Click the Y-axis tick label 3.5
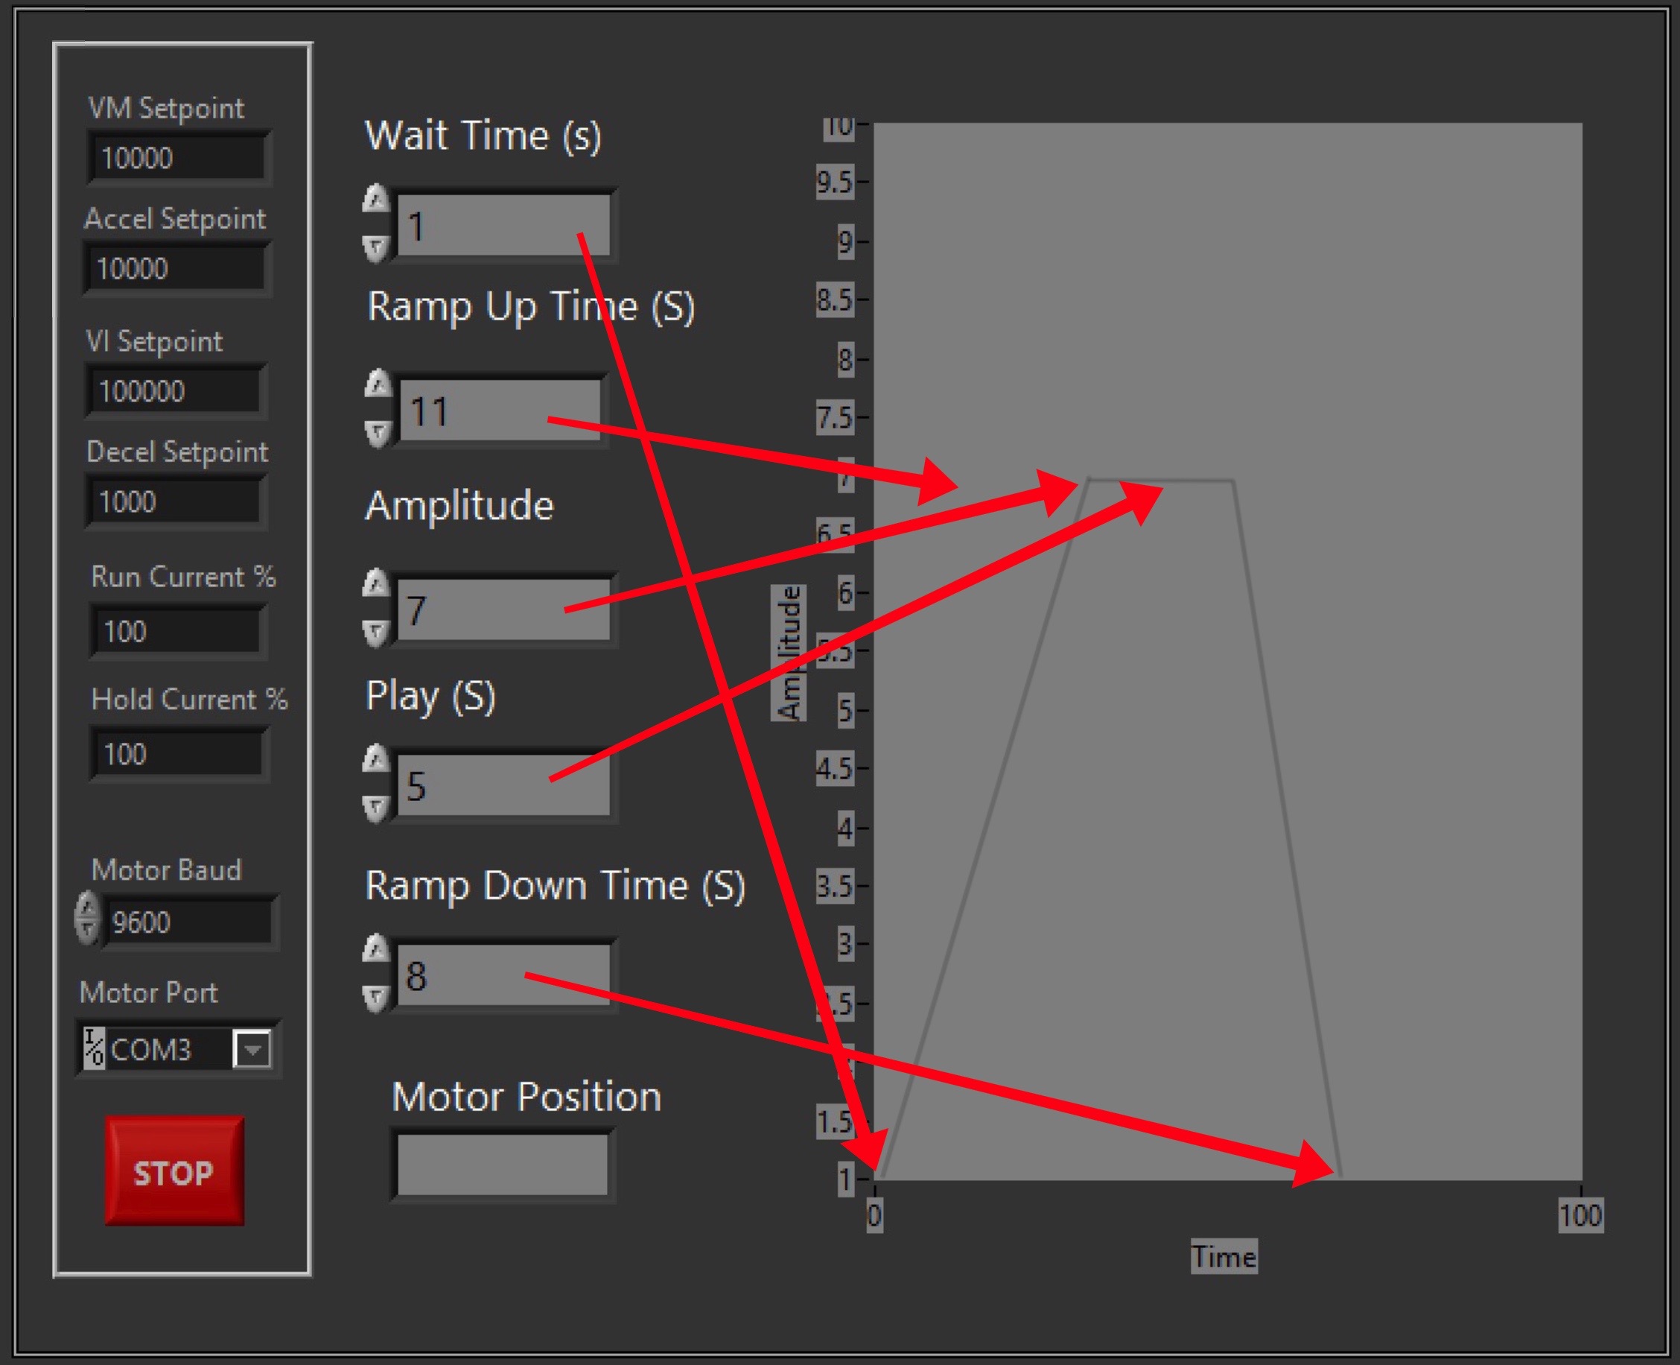 tap(835, 886)
